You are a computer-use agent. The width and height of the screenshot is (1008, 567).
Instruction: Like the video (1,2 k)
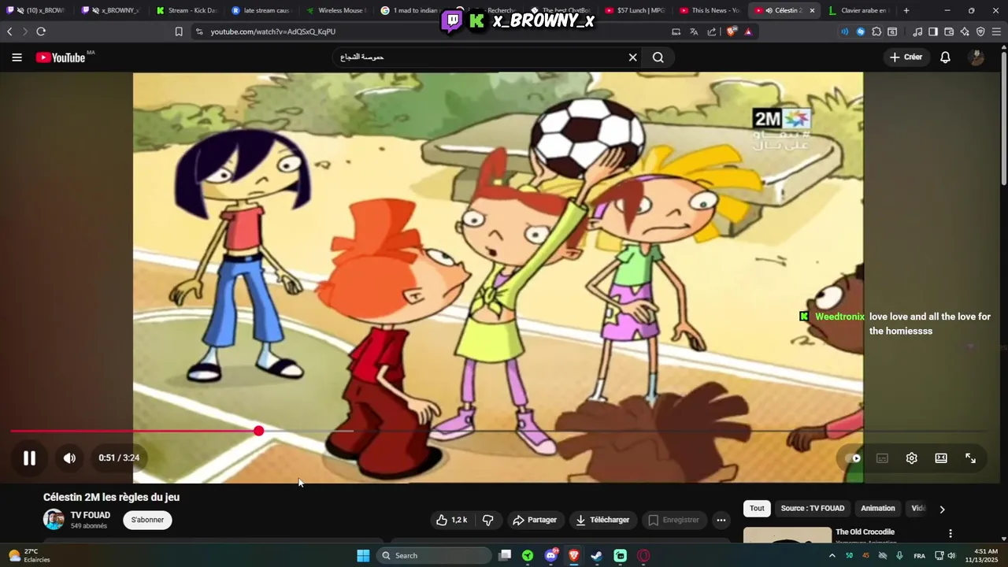451,520
